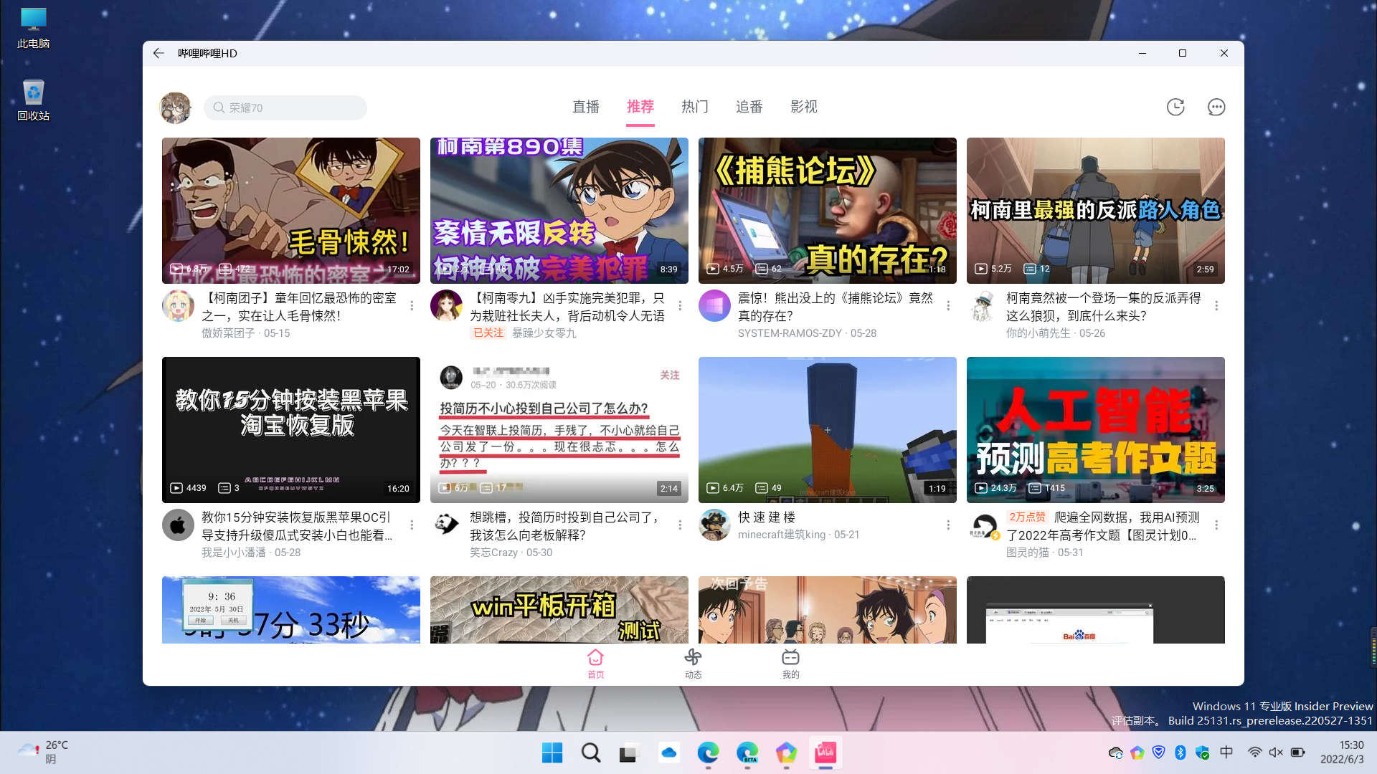Click the back arrow in the title bar
The height and width of the screenshot is (774, 1377).
[x=158, y=53]
